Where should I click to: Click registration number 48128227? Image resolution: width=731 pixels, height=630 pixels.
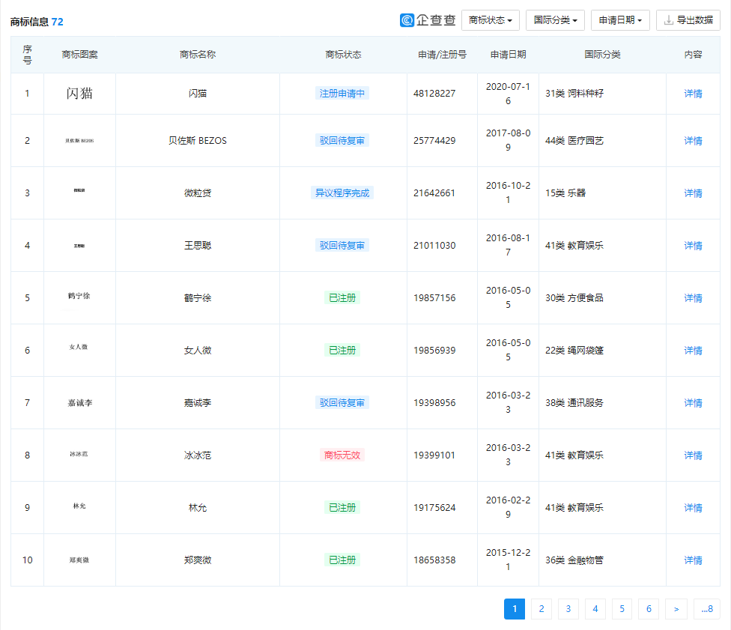(434, 94)
